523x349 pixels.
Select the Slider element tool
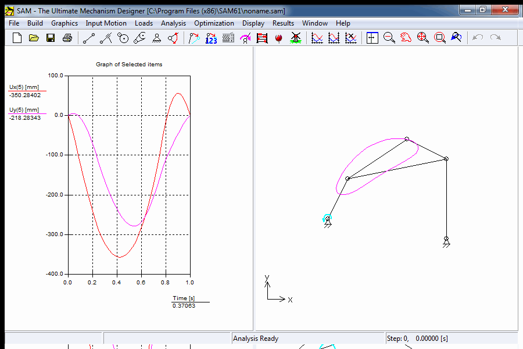point(106,38)
